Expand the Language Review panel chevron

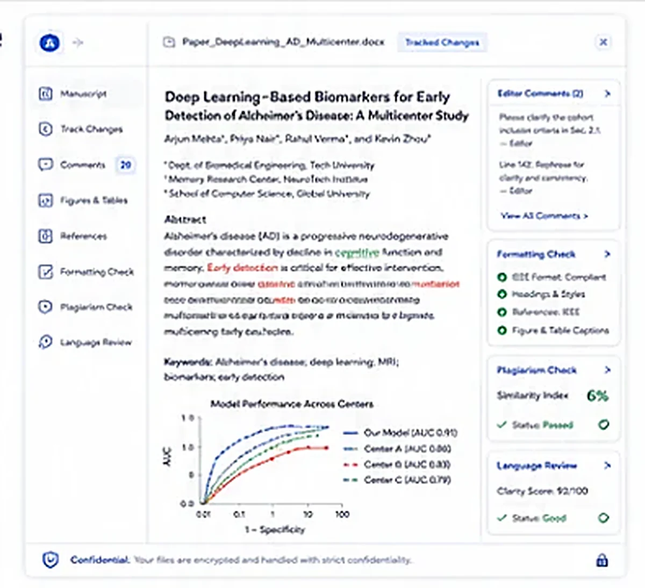[607, 465]
